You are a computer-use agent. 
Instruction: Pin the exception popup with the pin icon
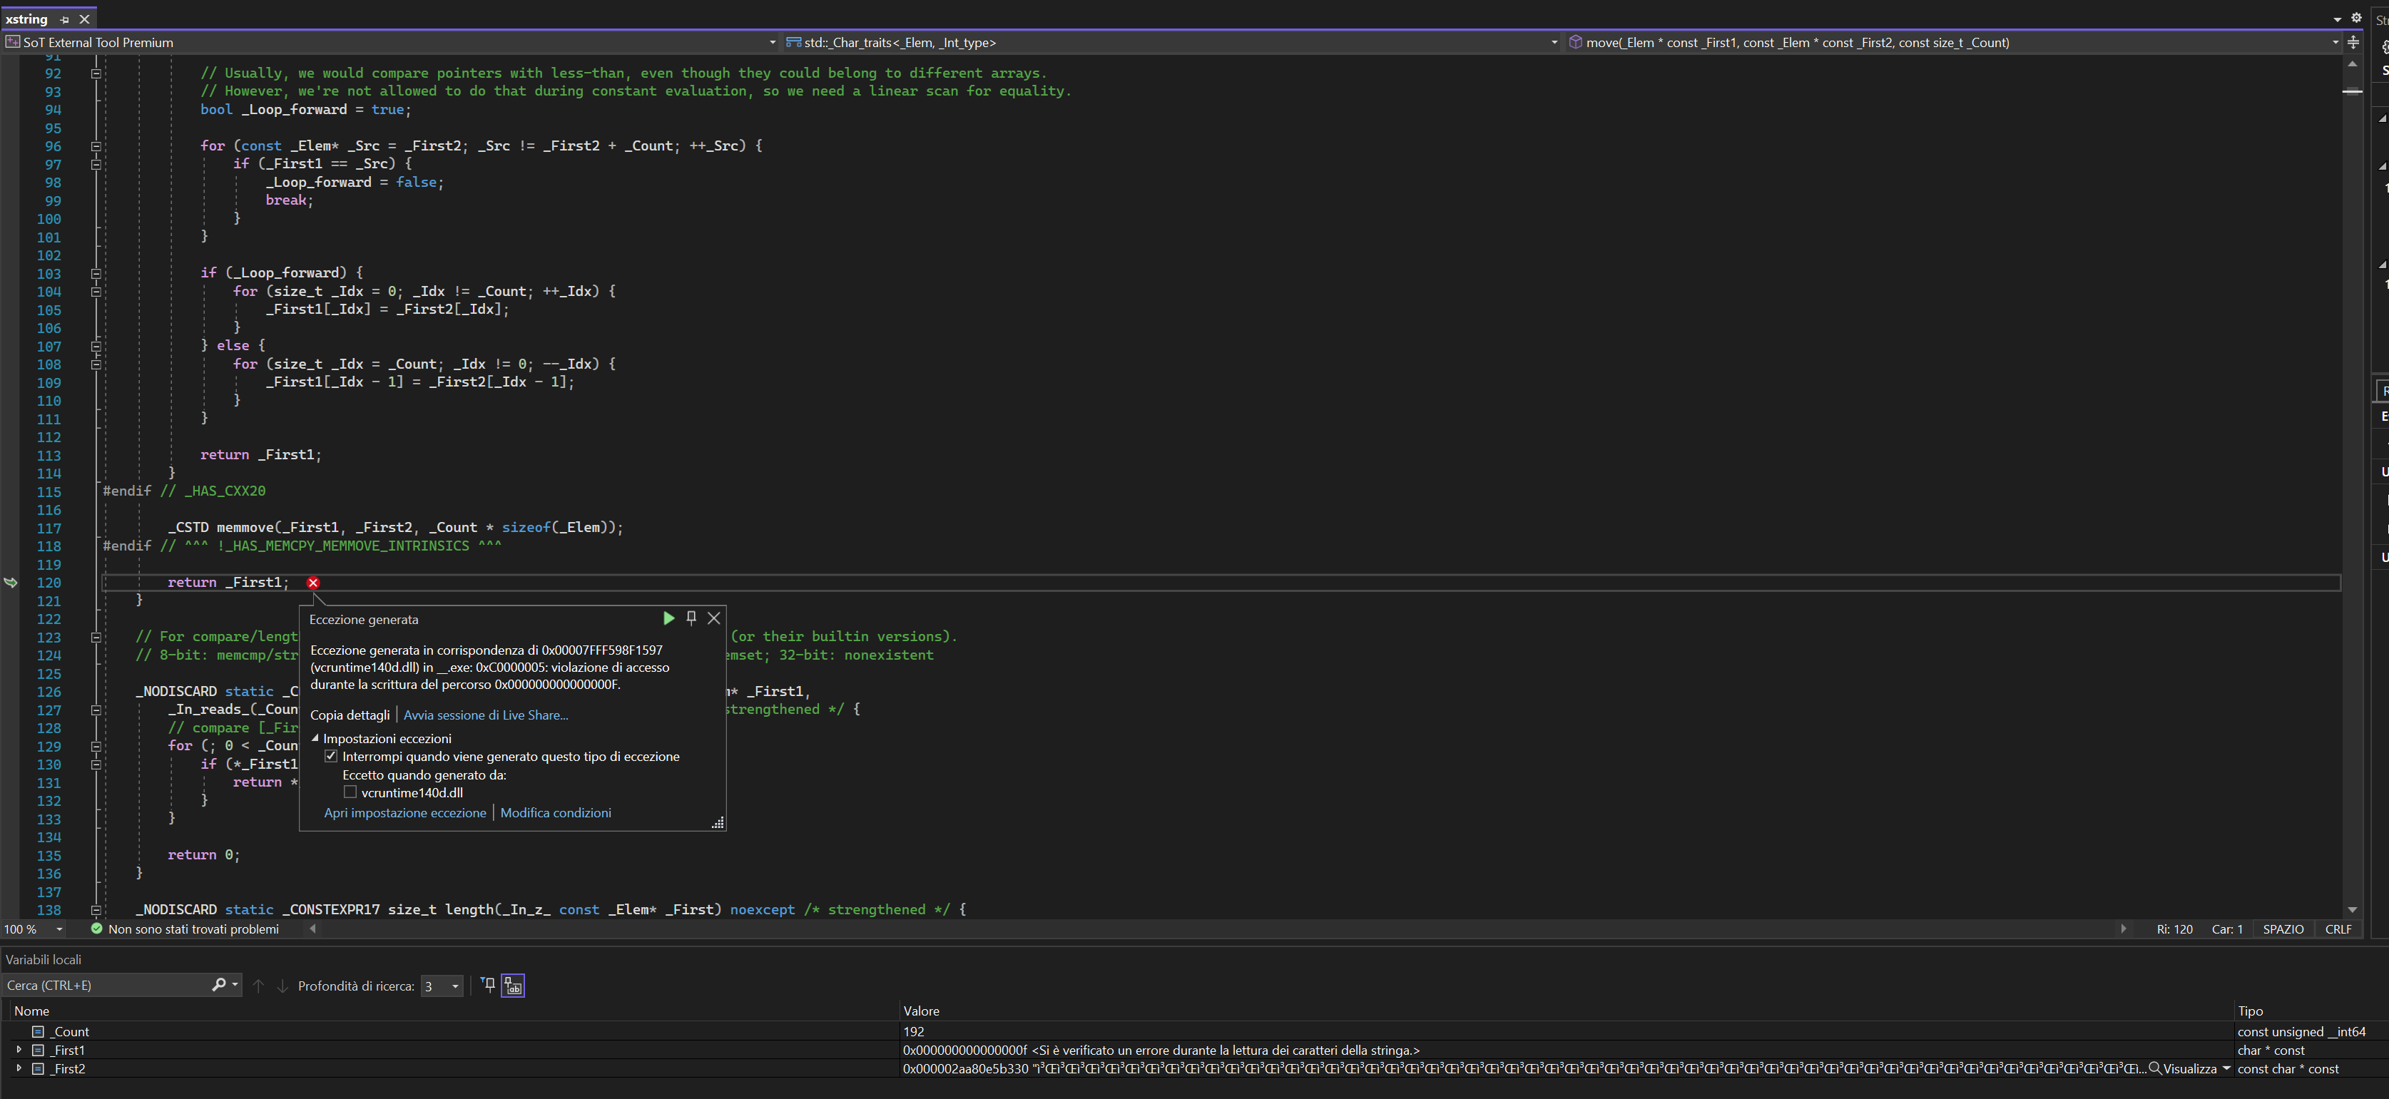pos(691,618)
